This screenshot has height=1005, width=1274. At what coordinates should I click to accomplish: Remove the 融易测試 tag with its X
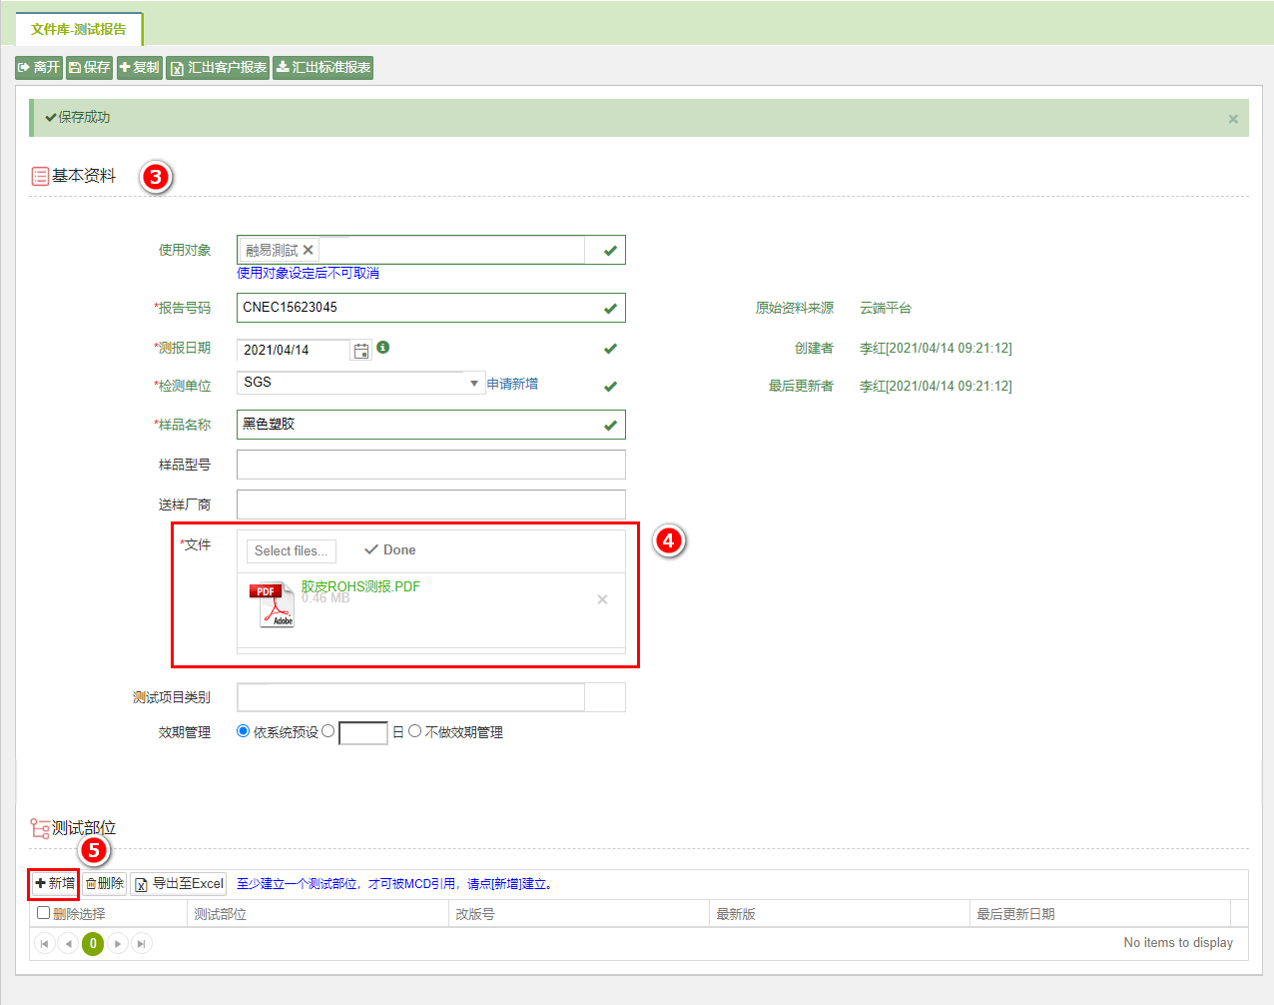point(309,250)
